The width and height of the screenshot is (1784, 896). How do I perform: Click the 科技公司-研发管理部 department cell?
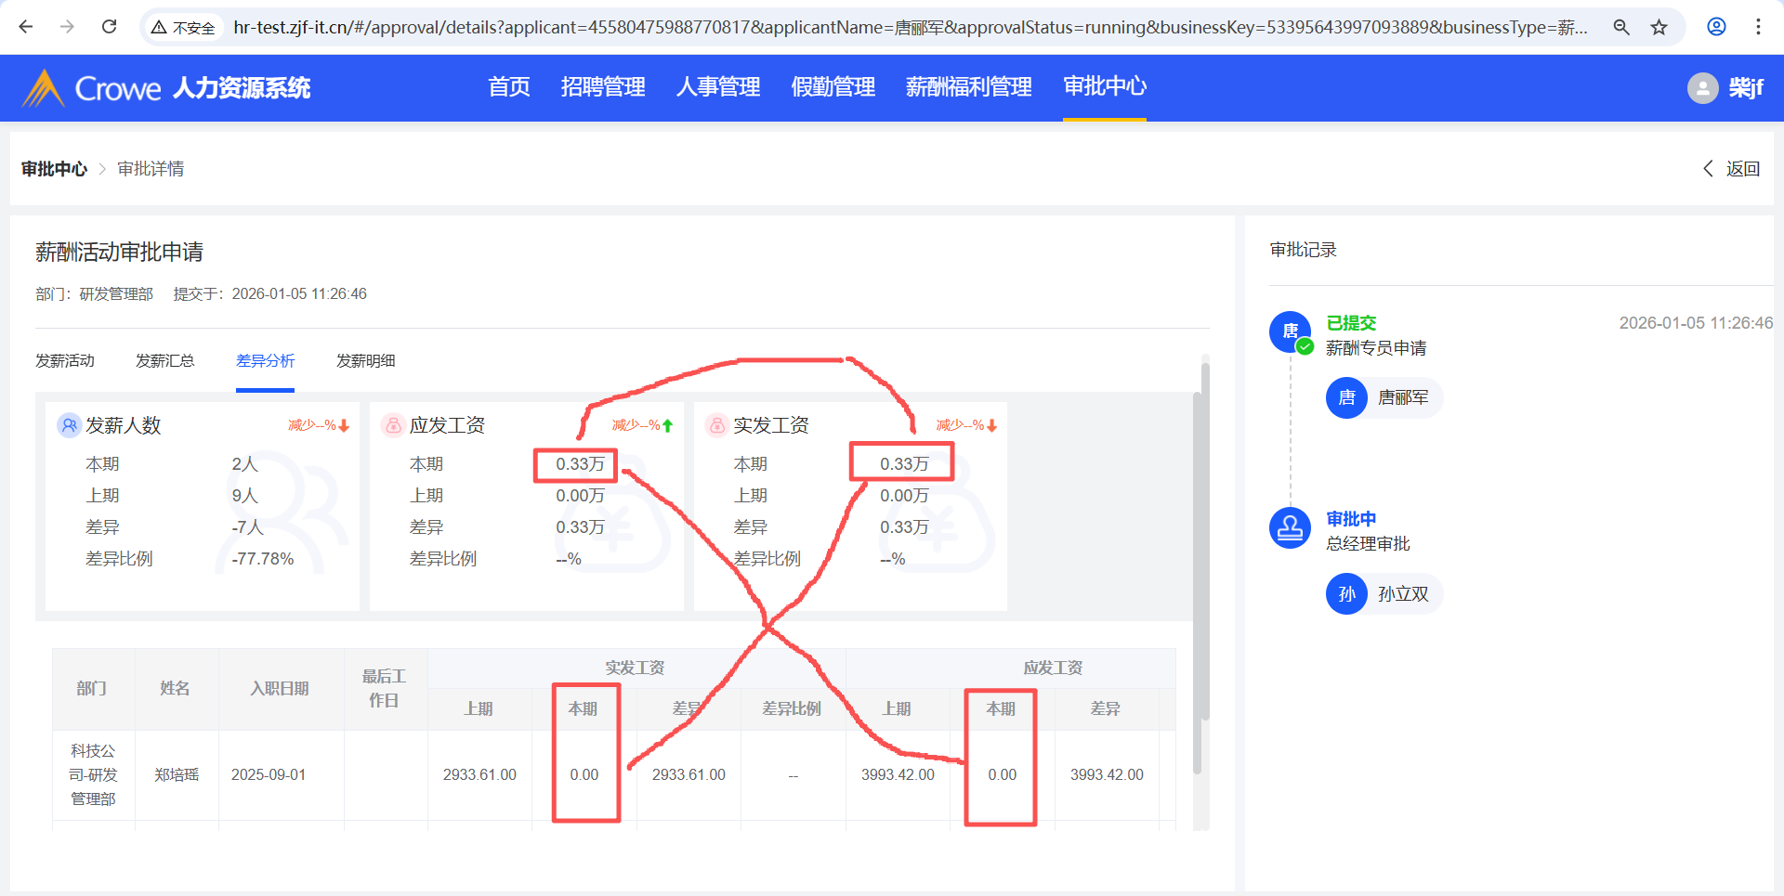[93, 775]
